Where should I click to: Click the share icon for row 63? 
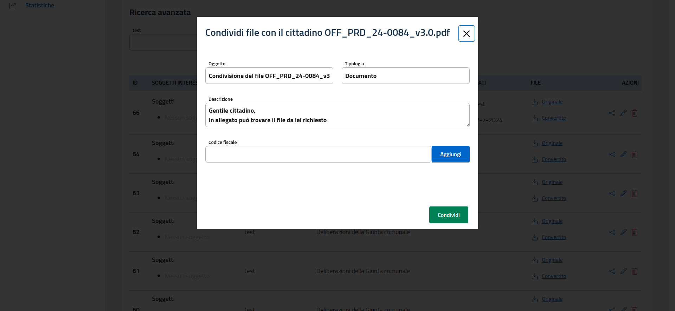click(x=612, y=193)
